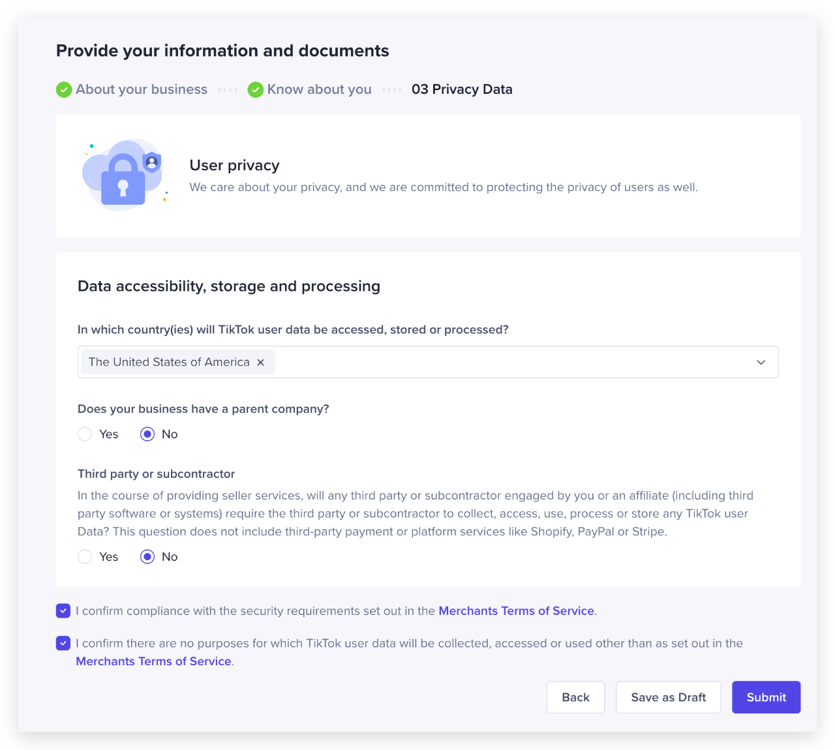Choose Yes for third party or subcontractor

click(x=85, y=557)
